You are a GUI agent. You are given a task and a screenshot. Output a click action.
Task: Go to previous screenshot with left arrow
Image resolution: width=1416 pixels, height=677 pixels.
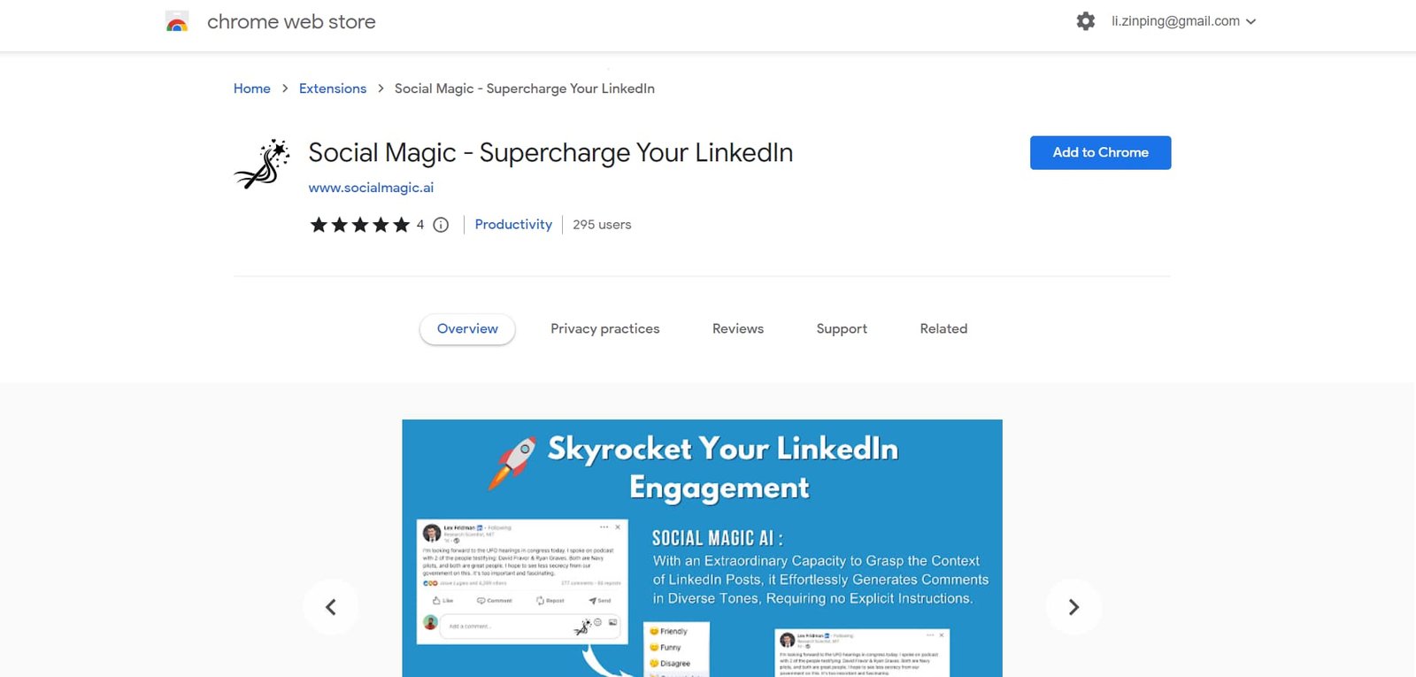(x=330, y=606)
